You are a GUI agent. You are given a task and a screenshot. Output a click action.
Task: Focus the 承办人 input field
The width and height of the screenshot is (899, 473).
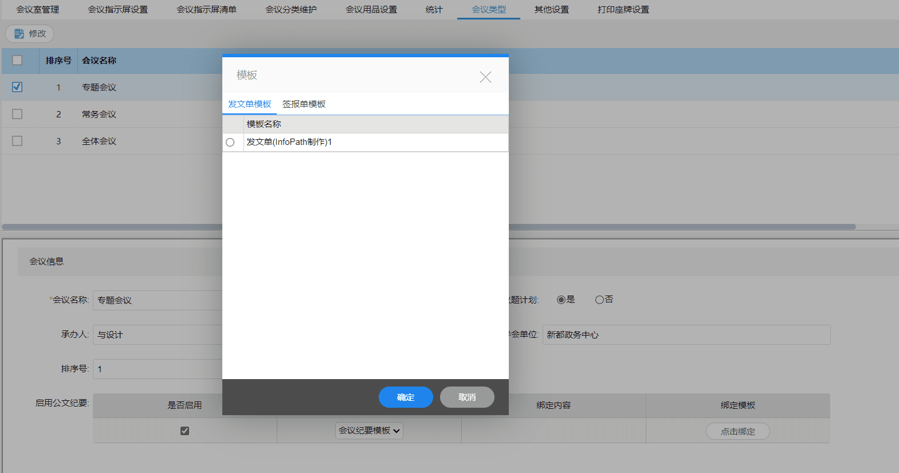(158, 334)
